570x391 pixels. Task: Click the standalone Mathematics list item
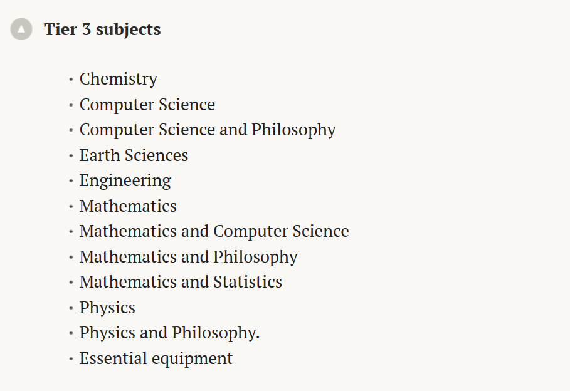point(128,206)
